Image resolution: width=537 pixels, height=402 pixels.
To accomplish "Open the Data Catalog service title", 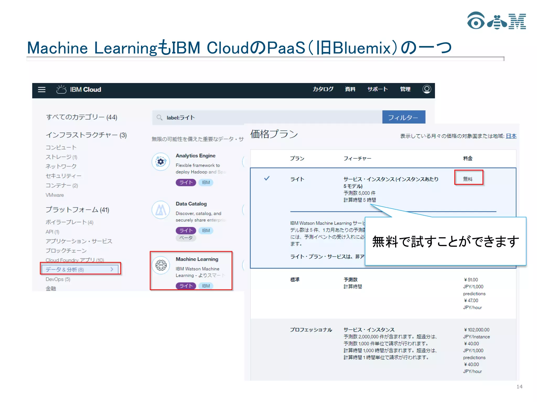I will tap(191, 204).
